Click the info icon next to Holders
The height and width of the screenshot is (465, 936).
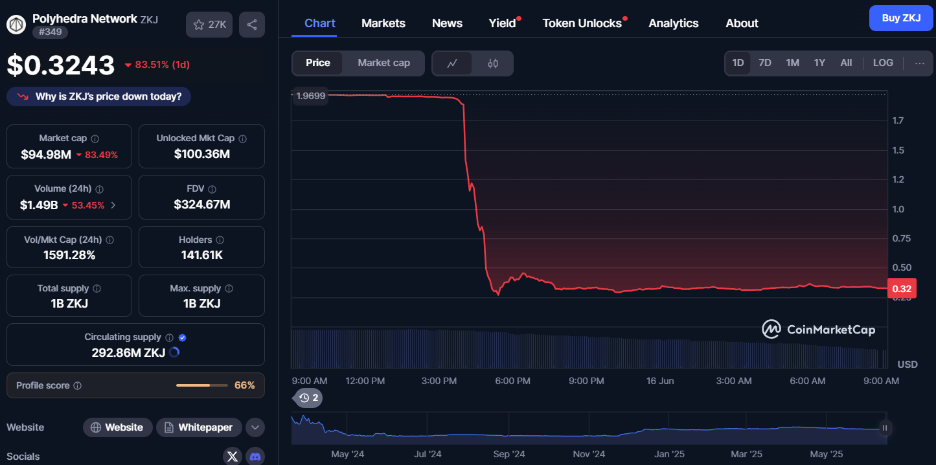(x=220, y=240)
